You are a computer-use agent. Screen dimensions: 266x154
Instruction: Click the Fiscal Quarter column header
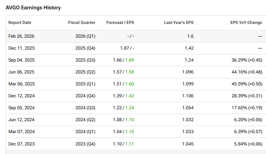click(x=82, y=23)
